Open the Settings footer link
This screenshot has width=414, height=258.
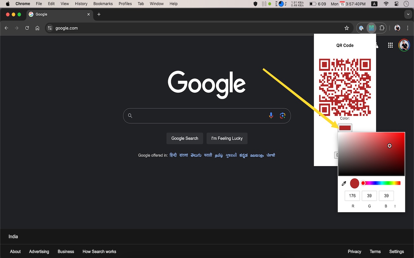(397, 252)
